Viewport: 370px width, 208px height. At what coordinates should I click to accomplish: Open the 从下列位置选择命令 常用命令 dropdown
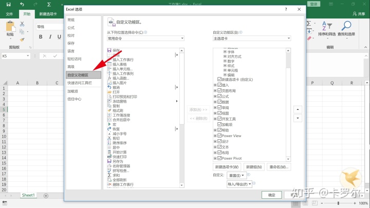click(x=145, y=38)
